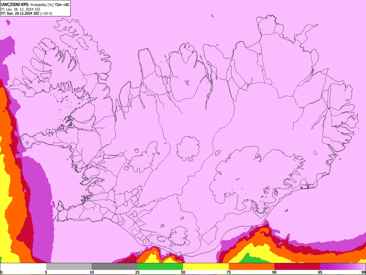The height and width of the screenshot is (275, 366).
Task: Click the legend tick label '75'
Action: (229, 272)
